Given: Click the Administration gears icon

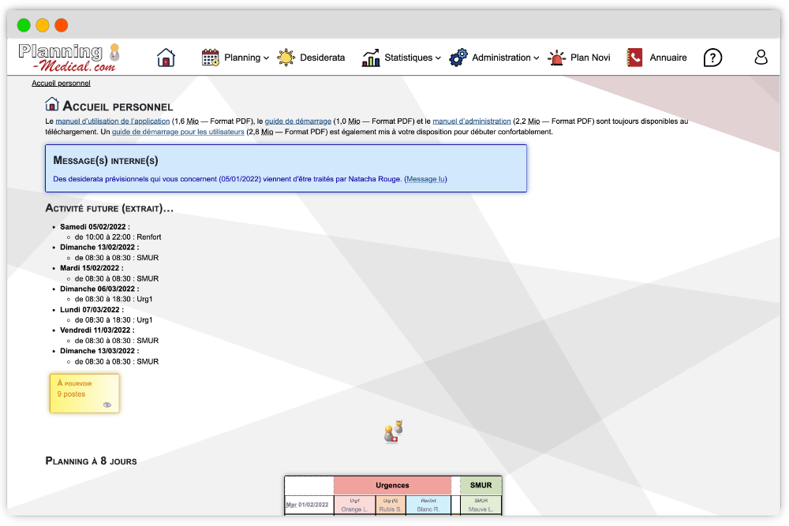Looking at the screenshot, I should (458, 58).
